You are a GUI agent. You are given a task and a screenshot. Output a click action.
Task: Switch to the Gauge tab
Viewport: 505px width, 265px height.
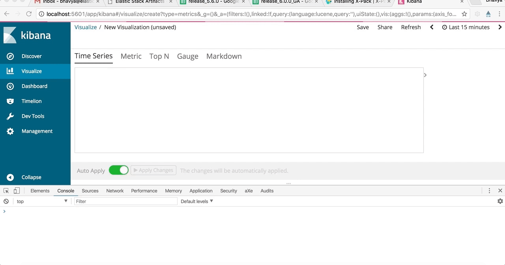coord(188,56)
